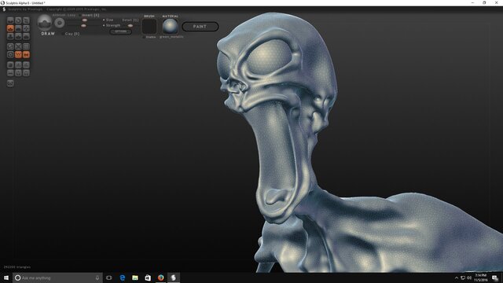The image size is (503, 283).
Task: Click the New Sphere icon
Action: click(x=10, y=65)
